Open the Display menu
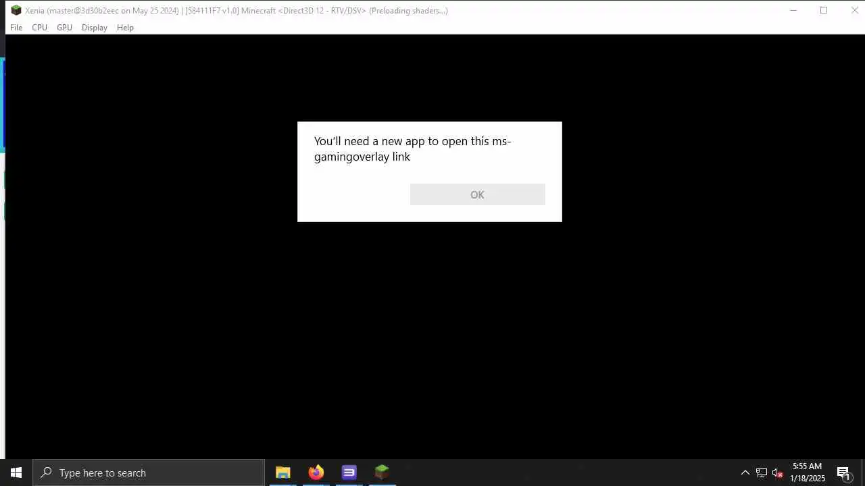 point(95,28)
